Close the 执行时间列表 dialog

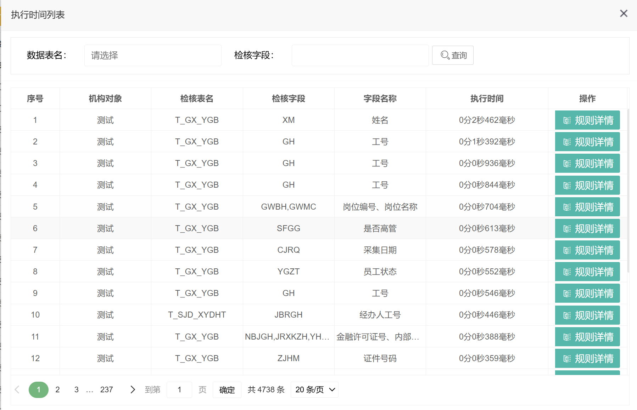click(624, 13)
